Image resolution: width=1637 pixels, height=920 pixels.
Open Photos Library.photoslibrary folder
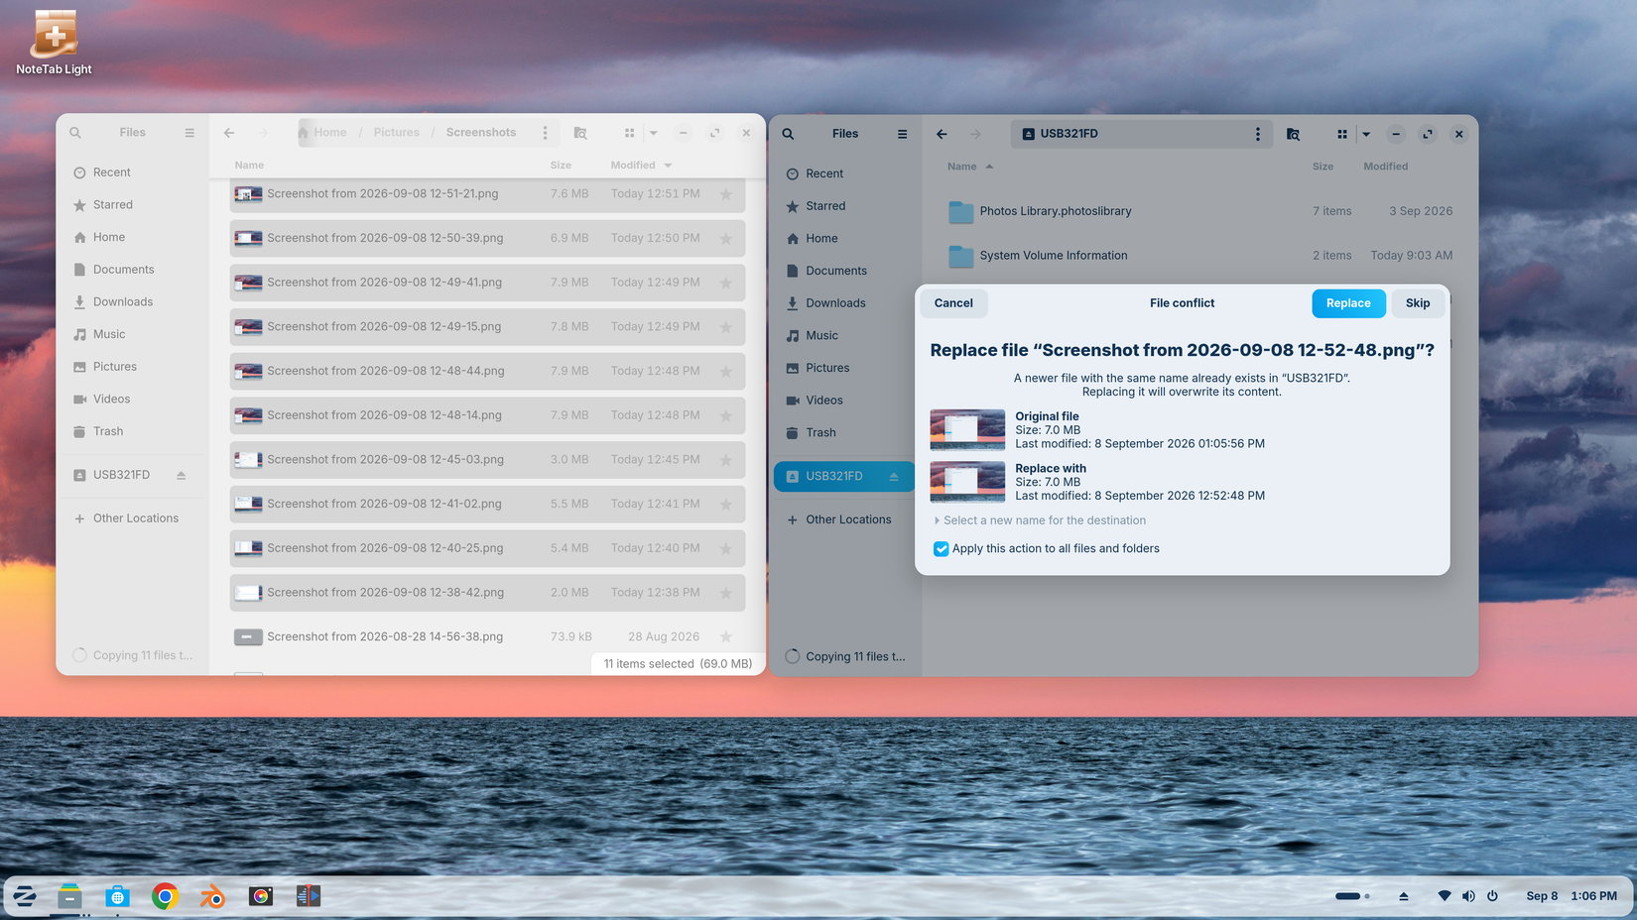pos(1200,211)
